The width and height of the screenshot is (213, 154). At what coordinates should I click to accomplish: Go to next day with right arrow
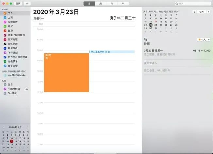click(x=209, y=12)
